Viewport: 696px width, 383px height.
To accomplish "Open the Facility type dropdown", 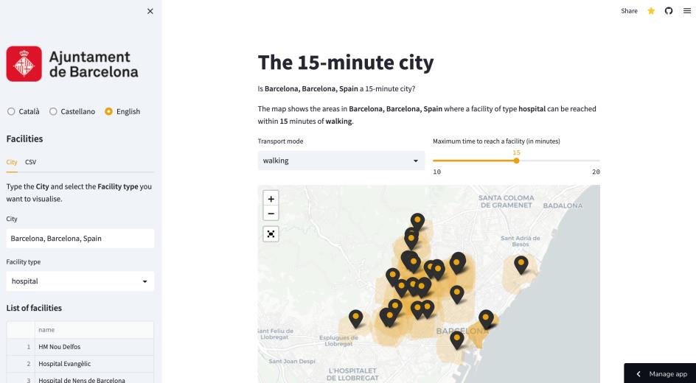I will 80,281.
